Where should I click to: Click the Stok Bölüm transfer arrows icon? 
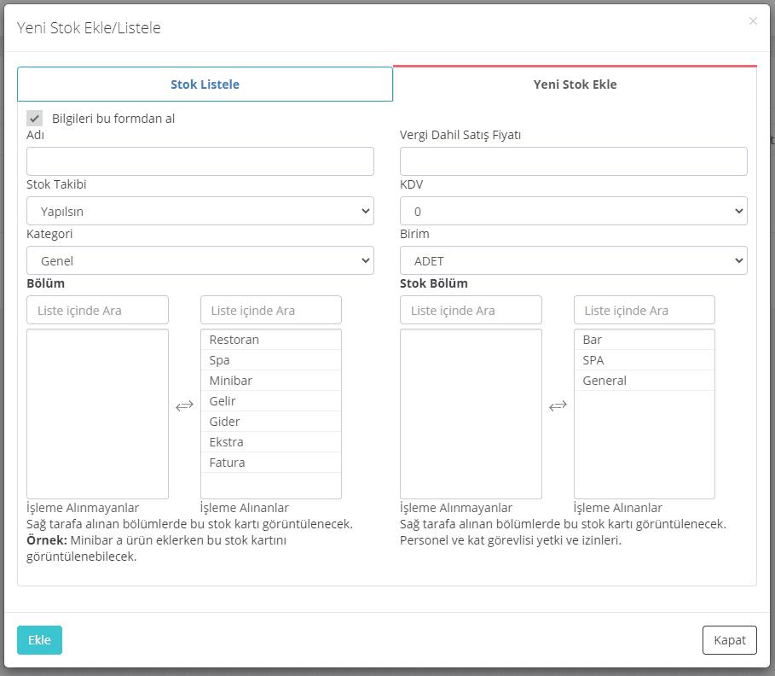pyautogui.click(x=558, y=406)
